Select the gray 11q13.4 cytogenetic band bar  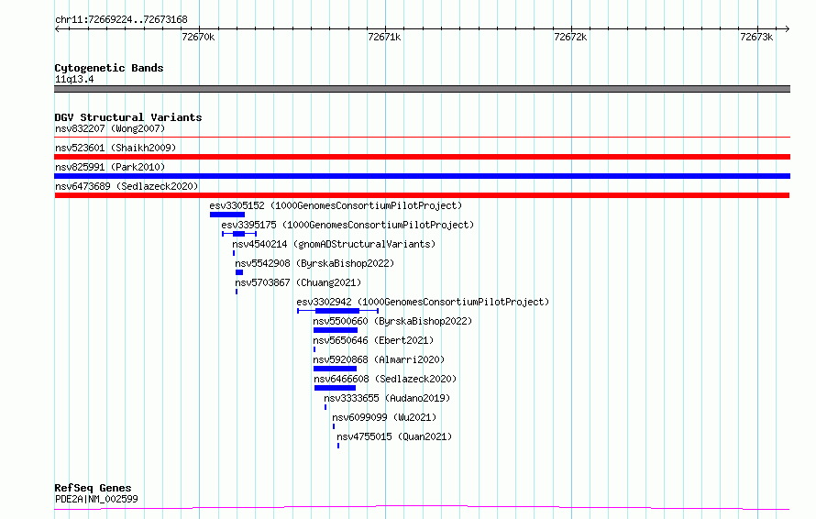click(x=422, y=89)
